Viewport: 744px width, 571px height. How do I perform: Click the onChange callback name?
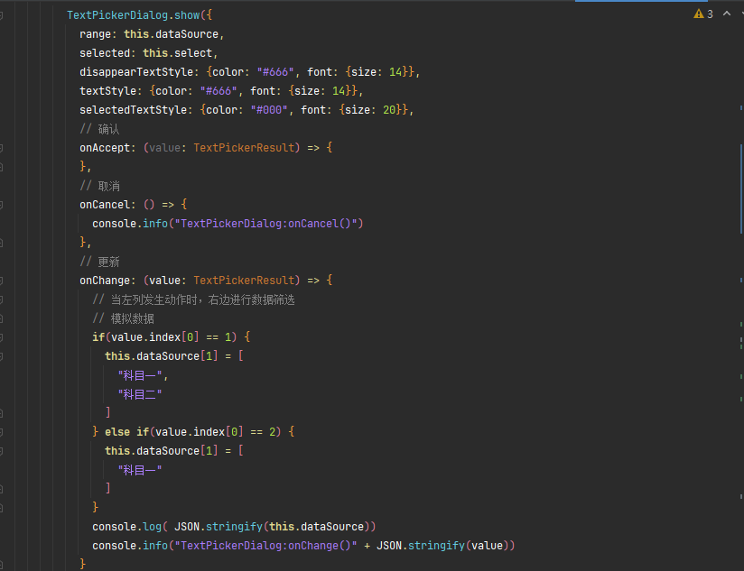pyautogui.click(x=105, y=281)
